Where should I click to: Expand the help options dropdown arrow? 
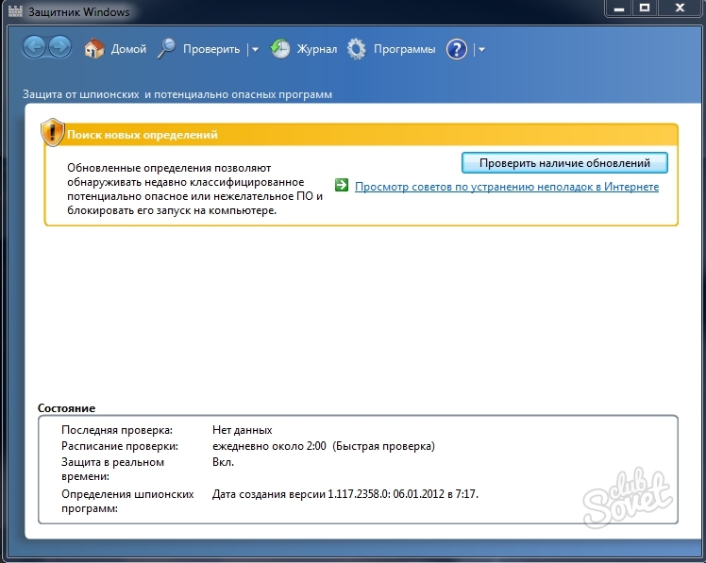[x=481, y=49]
